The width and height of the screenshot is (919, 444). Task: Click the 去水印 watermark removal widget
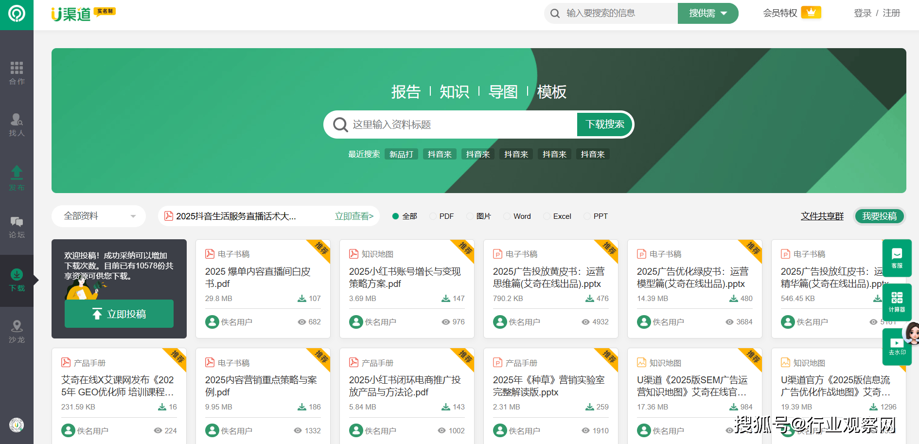pos(897,346)
